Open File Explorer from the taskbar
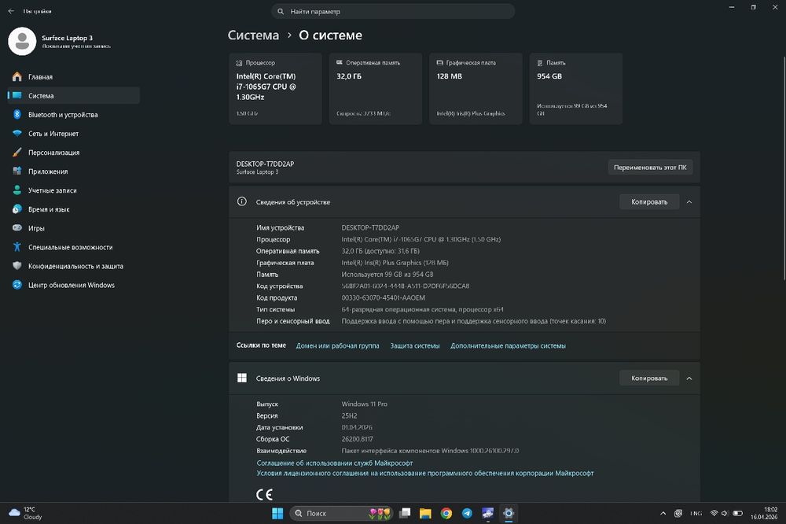 pos(425,513)
